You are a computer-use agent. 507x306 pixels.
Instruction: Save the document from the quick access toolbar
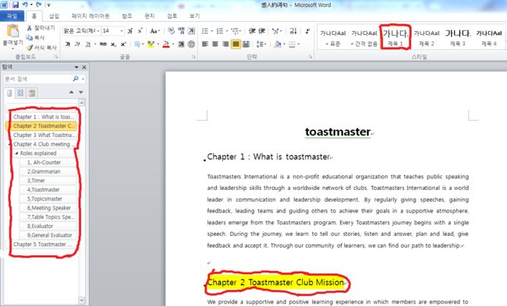(15, 5)
